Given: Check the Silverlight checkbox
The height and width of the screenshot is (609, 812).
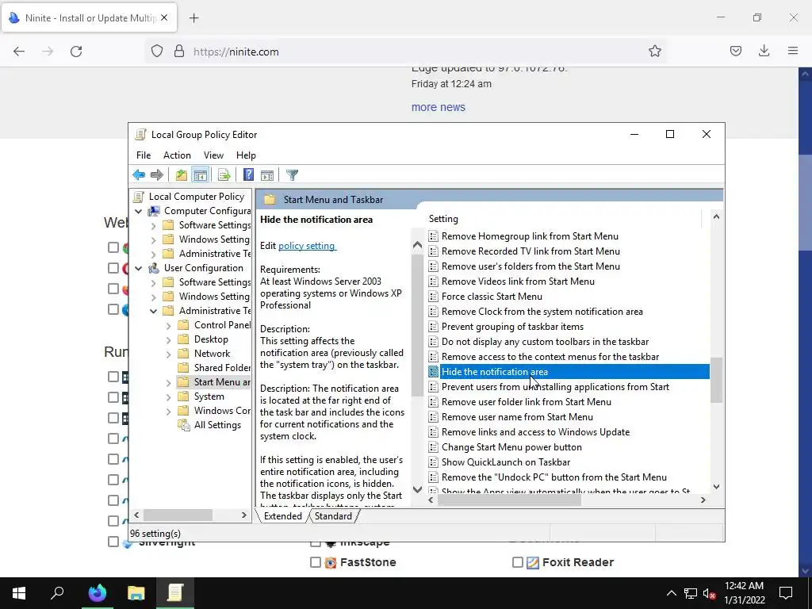Looking at the screenshot, I should [x=113, y=542].
